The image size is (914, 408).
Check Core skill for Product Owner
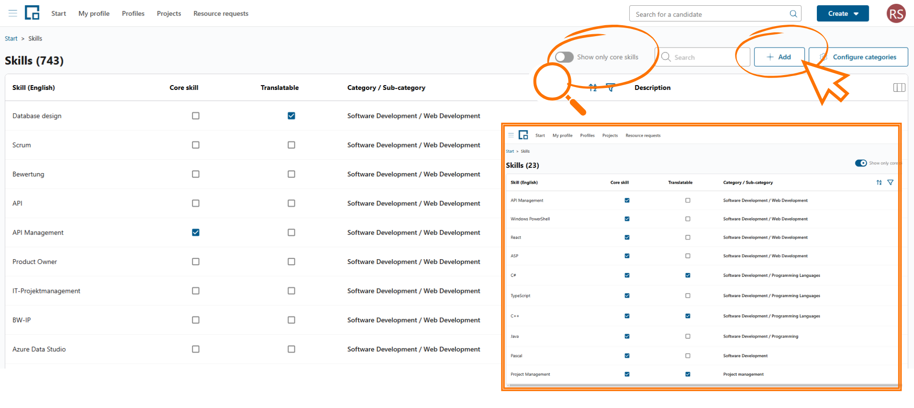click(x=196, y=262)
